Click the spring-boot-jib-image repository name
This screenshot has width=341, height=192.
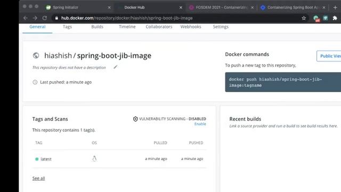pyautogui.click(x=114, y=55)
